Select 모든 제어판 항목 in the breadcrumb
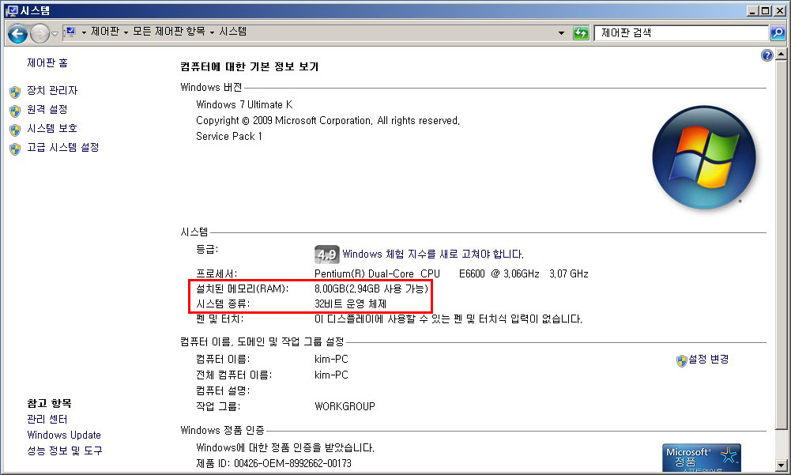Viewport: 791px width, 475px height. coord(168,32)
